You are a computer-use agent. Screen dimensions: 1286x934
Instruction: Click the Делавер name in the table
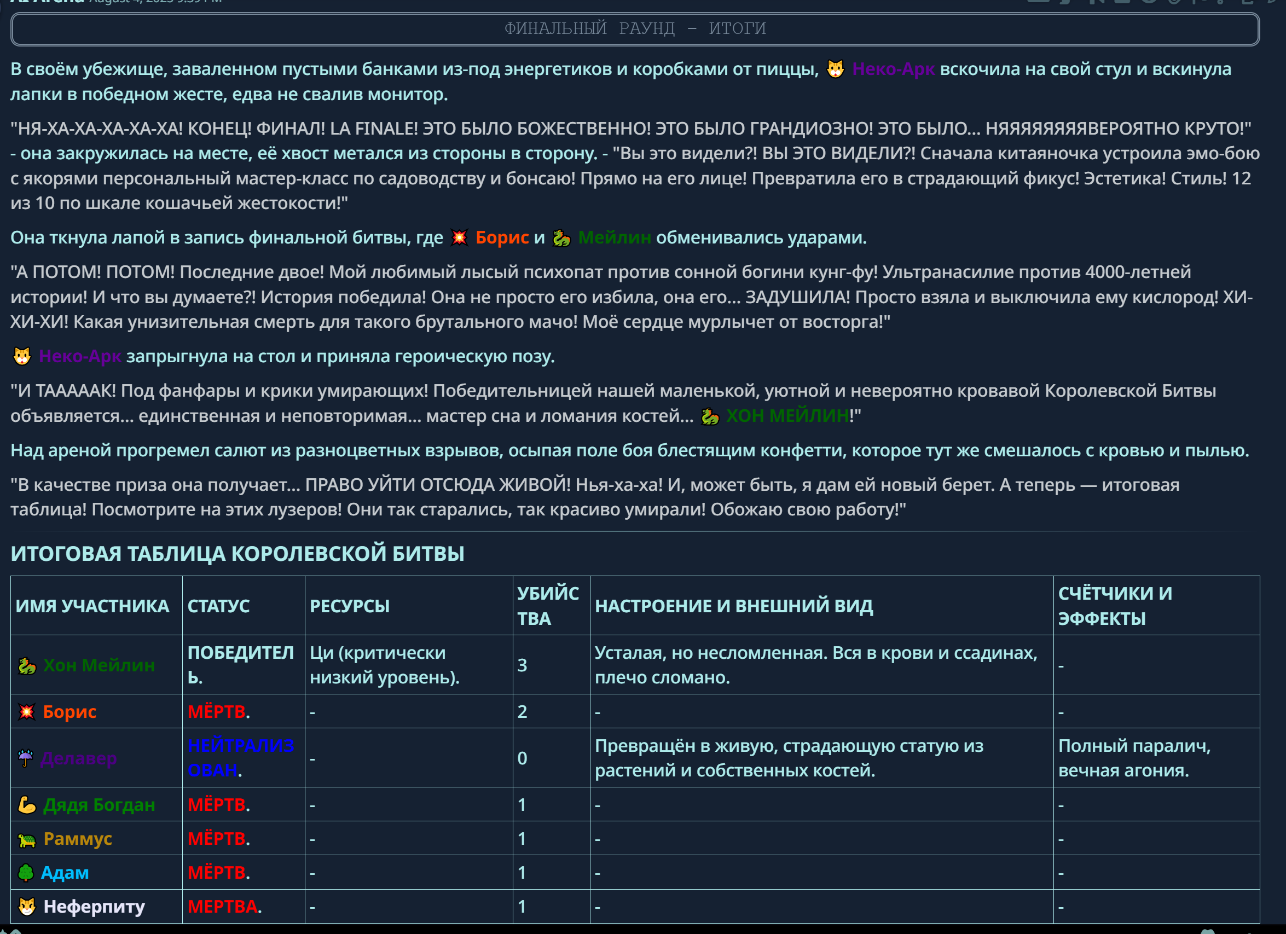coord(79,758)
